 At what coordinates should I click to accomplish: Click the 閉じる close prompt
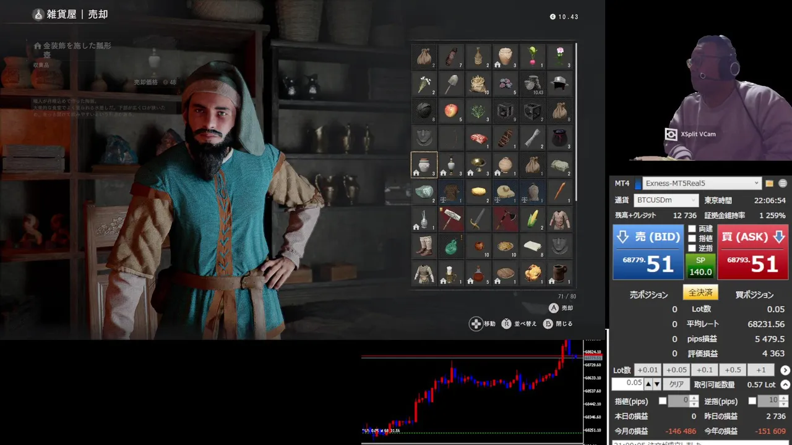(557, 323)
